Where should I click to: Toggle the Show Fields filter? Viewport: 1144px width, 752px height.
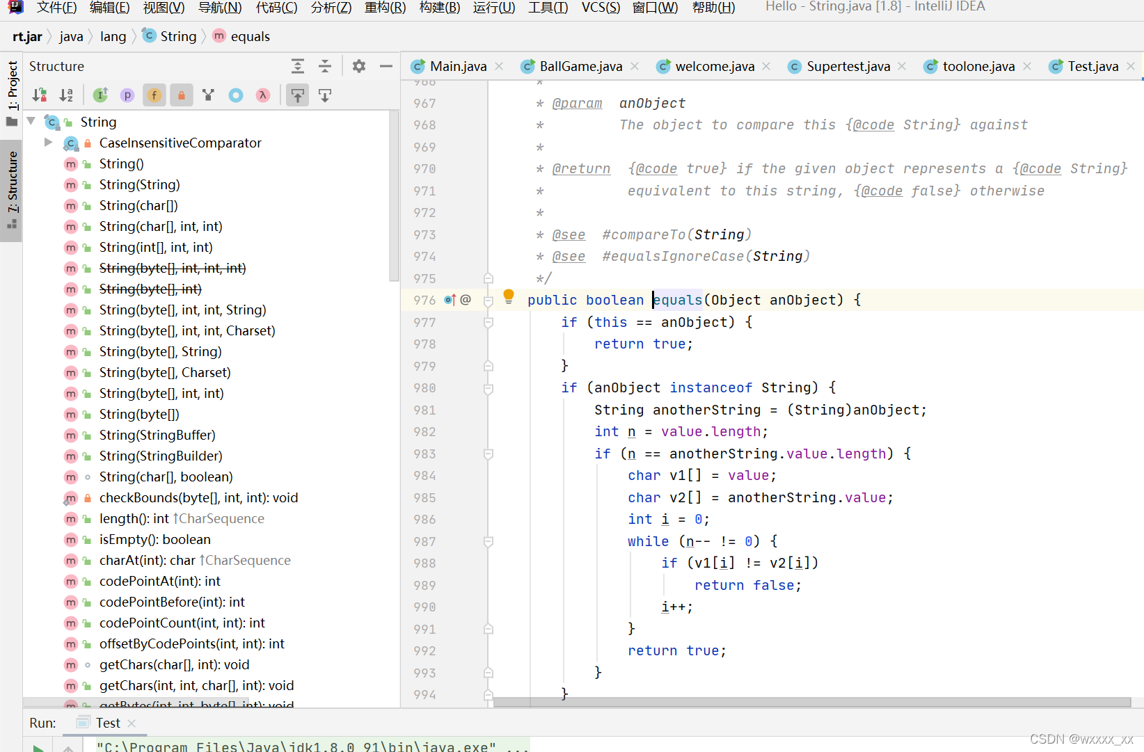[x=154, y=95]
